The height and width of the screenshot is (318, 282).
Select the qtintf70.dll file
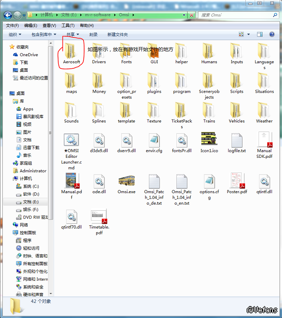point(71,219)
